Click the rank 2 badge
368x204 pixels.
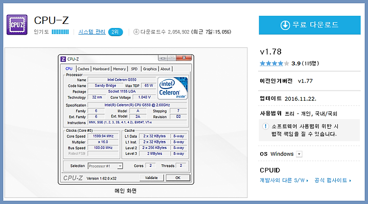[x=116, y=32]
